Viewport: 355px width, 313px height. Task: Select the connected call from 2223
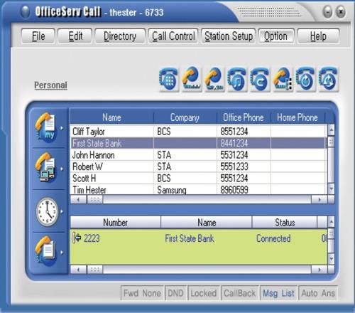coord(199,238)
